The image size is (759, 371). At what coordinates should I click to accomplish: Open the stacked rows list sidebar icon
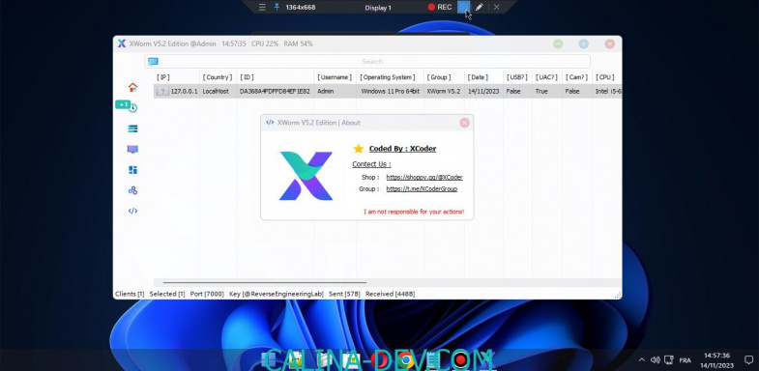pos(132,128)
